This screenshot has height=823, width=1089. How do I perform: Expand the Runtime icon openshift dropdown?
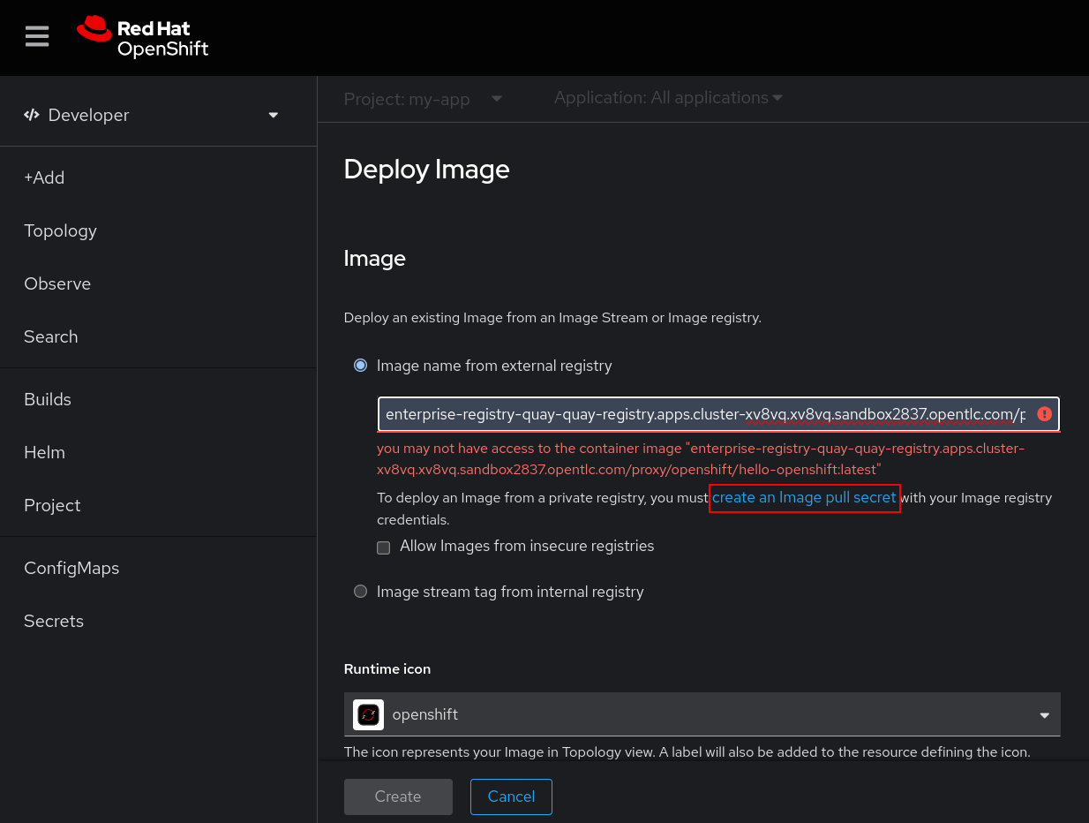pos(1044,714)
